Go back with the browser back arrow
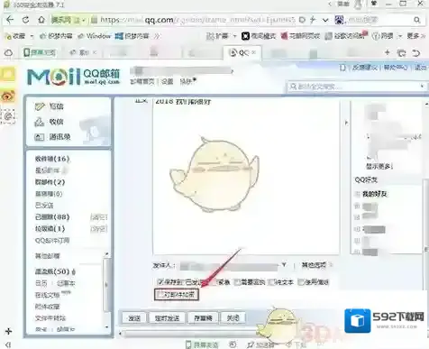Image resolution: width=429 pixels, height=349 pixels. (x=10, y=20)
